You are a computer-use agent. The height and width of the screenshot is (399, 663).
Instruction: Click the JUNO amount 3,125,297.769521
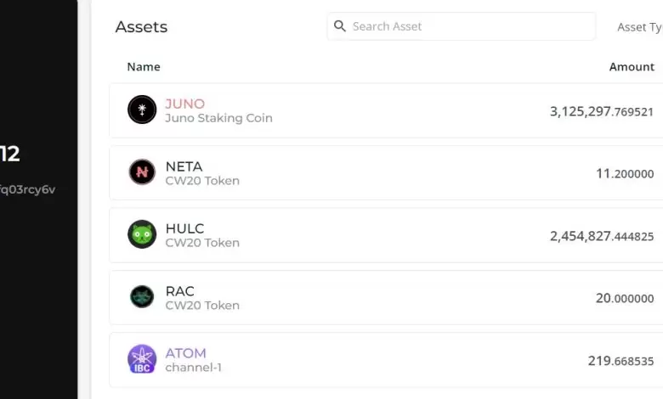point(601,111)
